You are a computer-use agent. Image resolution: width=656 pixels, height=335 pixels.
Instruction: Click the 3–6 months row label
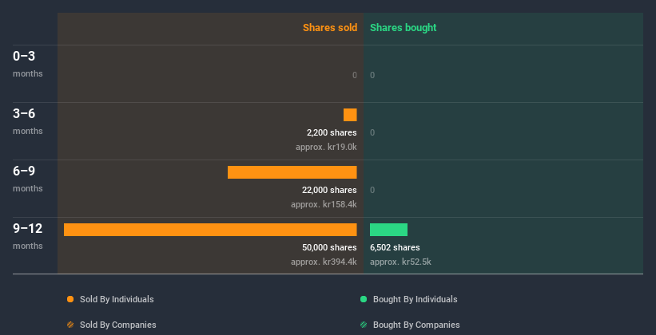pyautogui.click(x=28, y=121)
